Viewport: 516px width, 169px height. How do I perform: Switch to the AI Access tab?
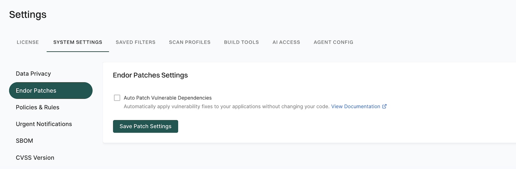tap(286, 42)
